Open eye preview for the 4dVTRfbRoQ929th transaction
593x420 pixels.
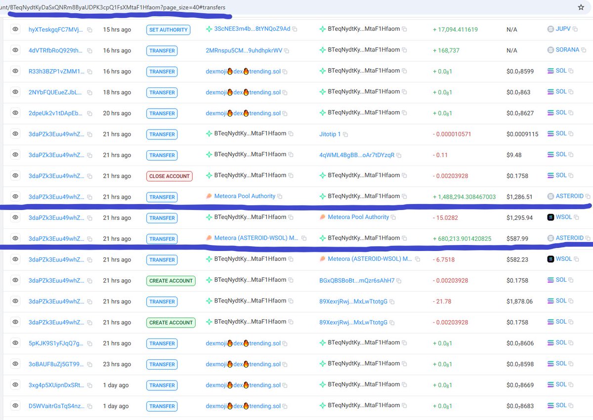(x=15, y=50)
